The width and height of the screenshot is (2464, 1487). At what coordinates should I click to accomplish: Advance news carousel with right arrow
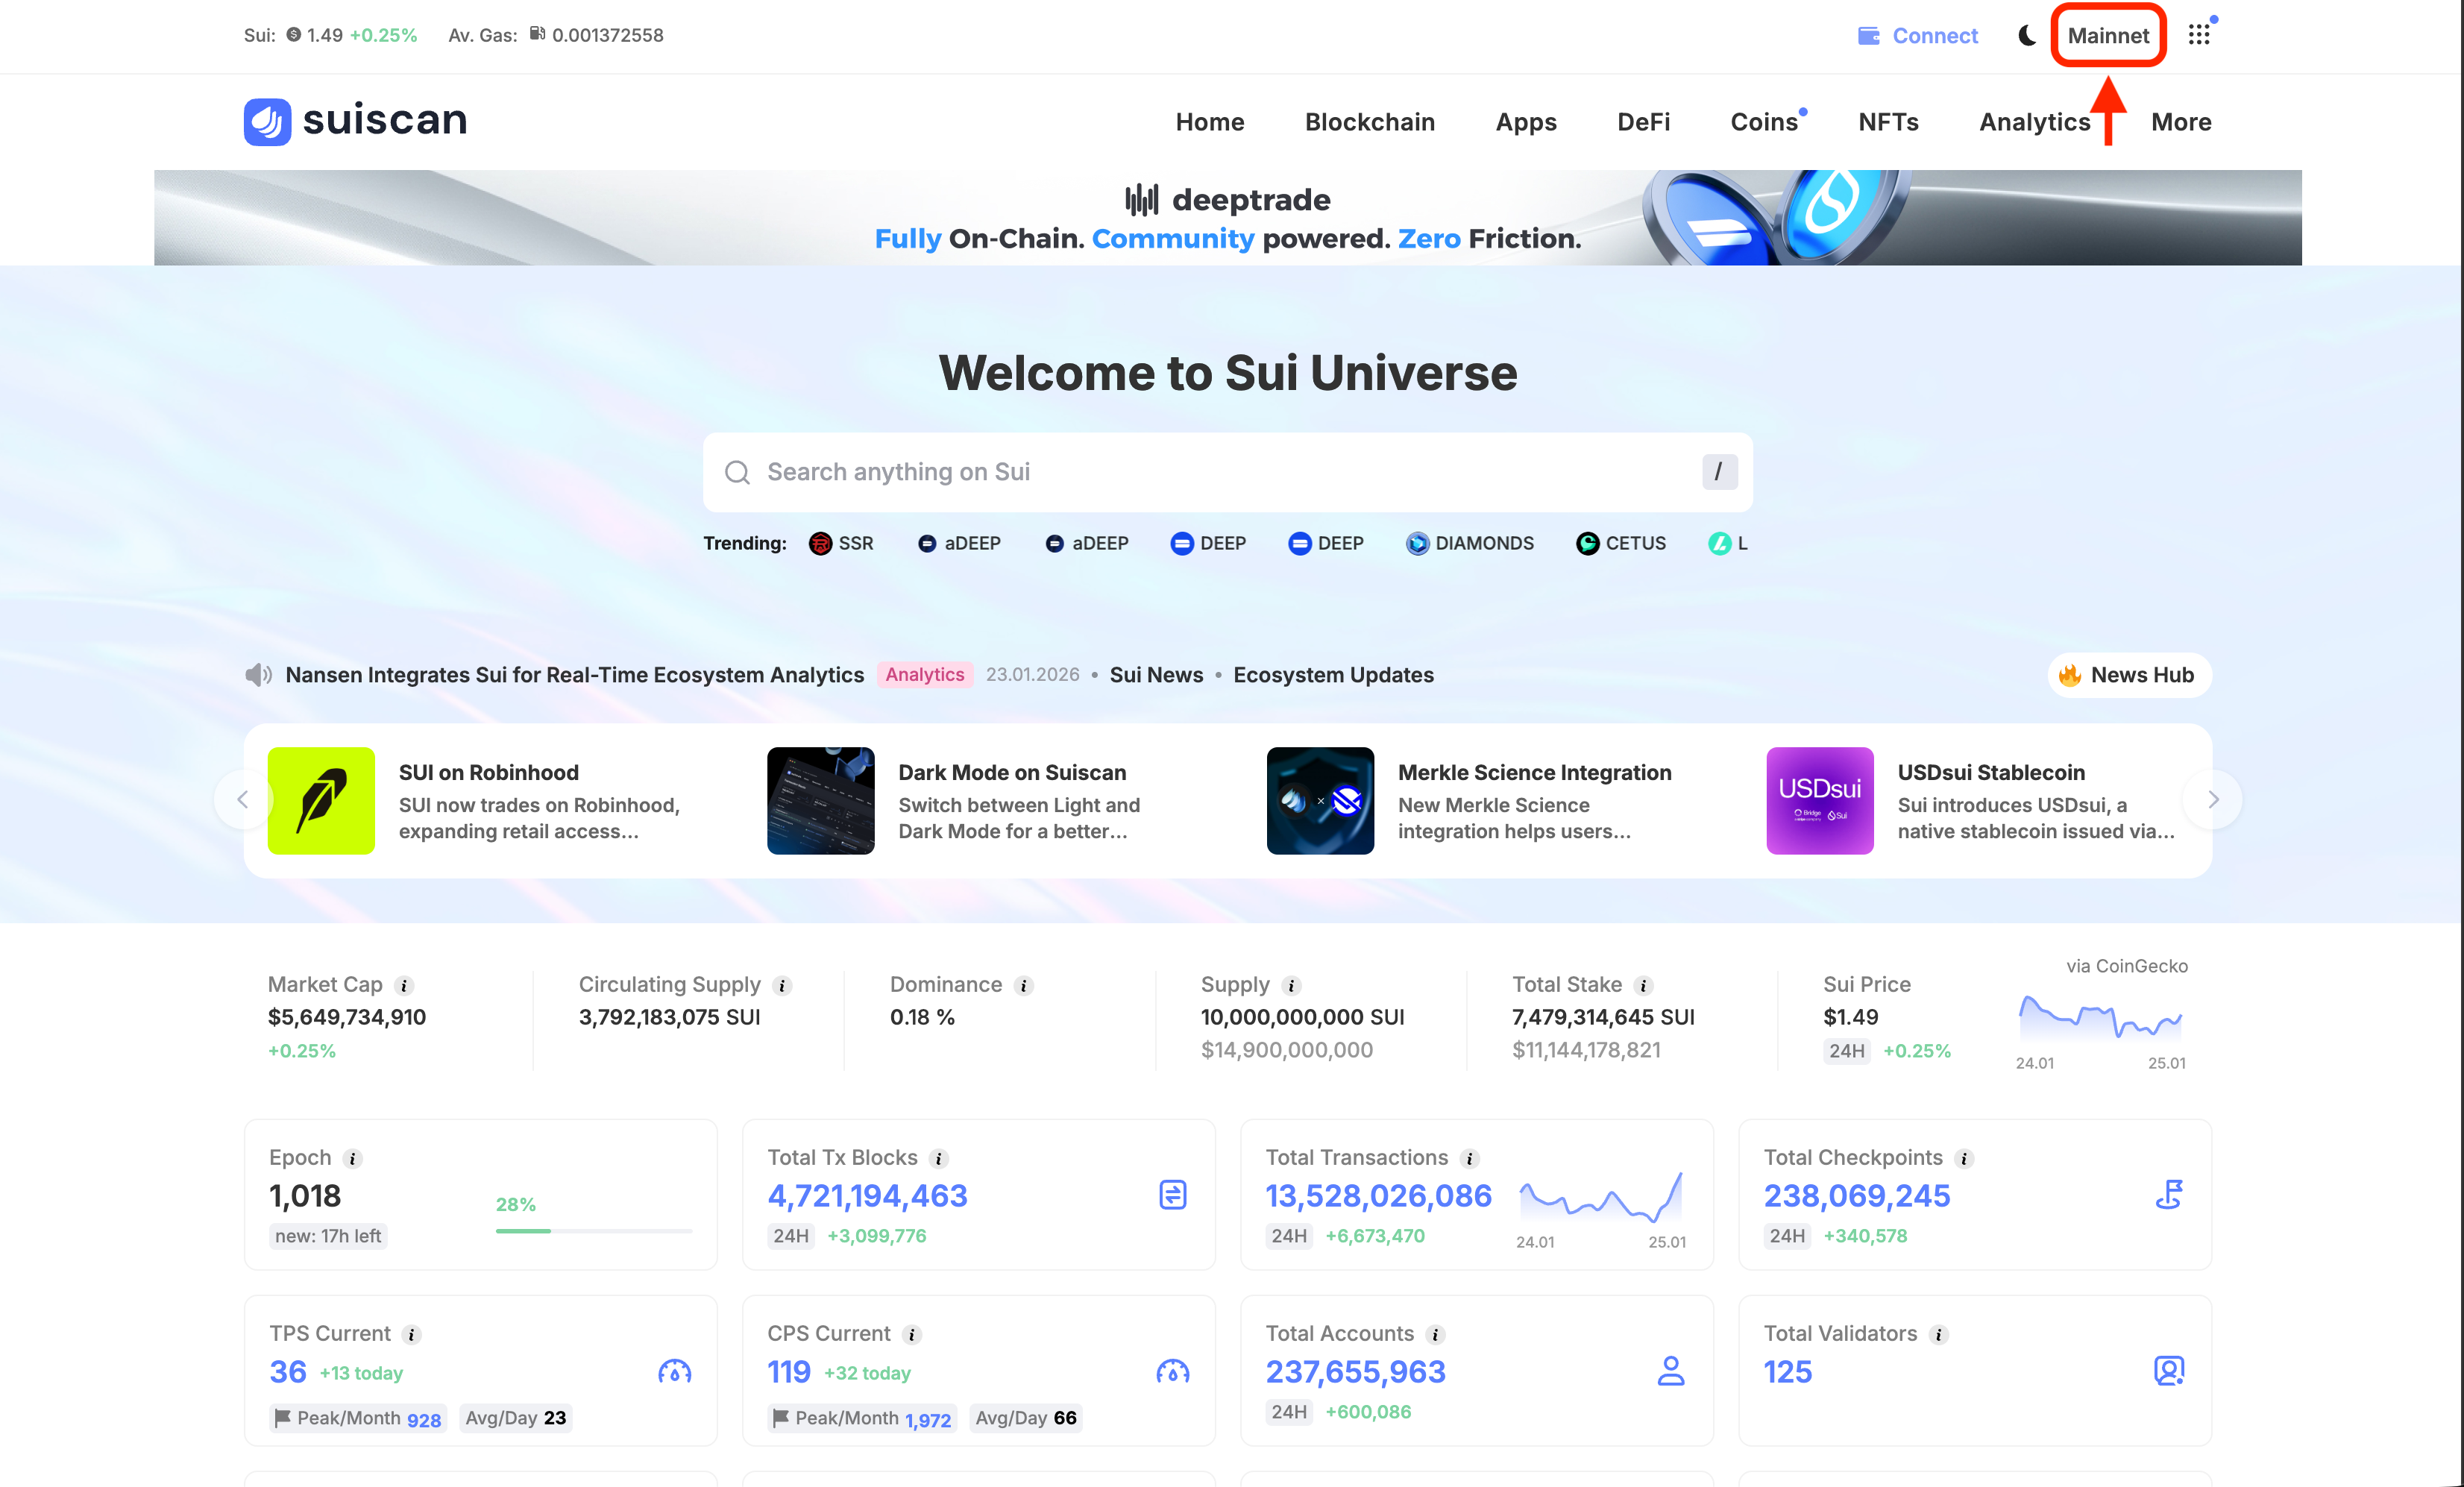(2213, 799)
